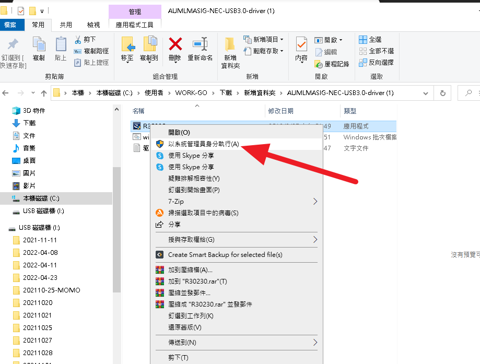Sort by the 類型 column header
The height and width of the screenshot is (364, 480).
(x=350, y=111)
